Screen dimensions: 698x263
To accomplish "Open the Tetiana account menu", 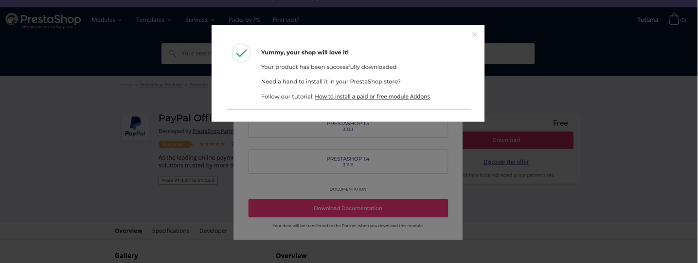I will (x=647, y=20).
